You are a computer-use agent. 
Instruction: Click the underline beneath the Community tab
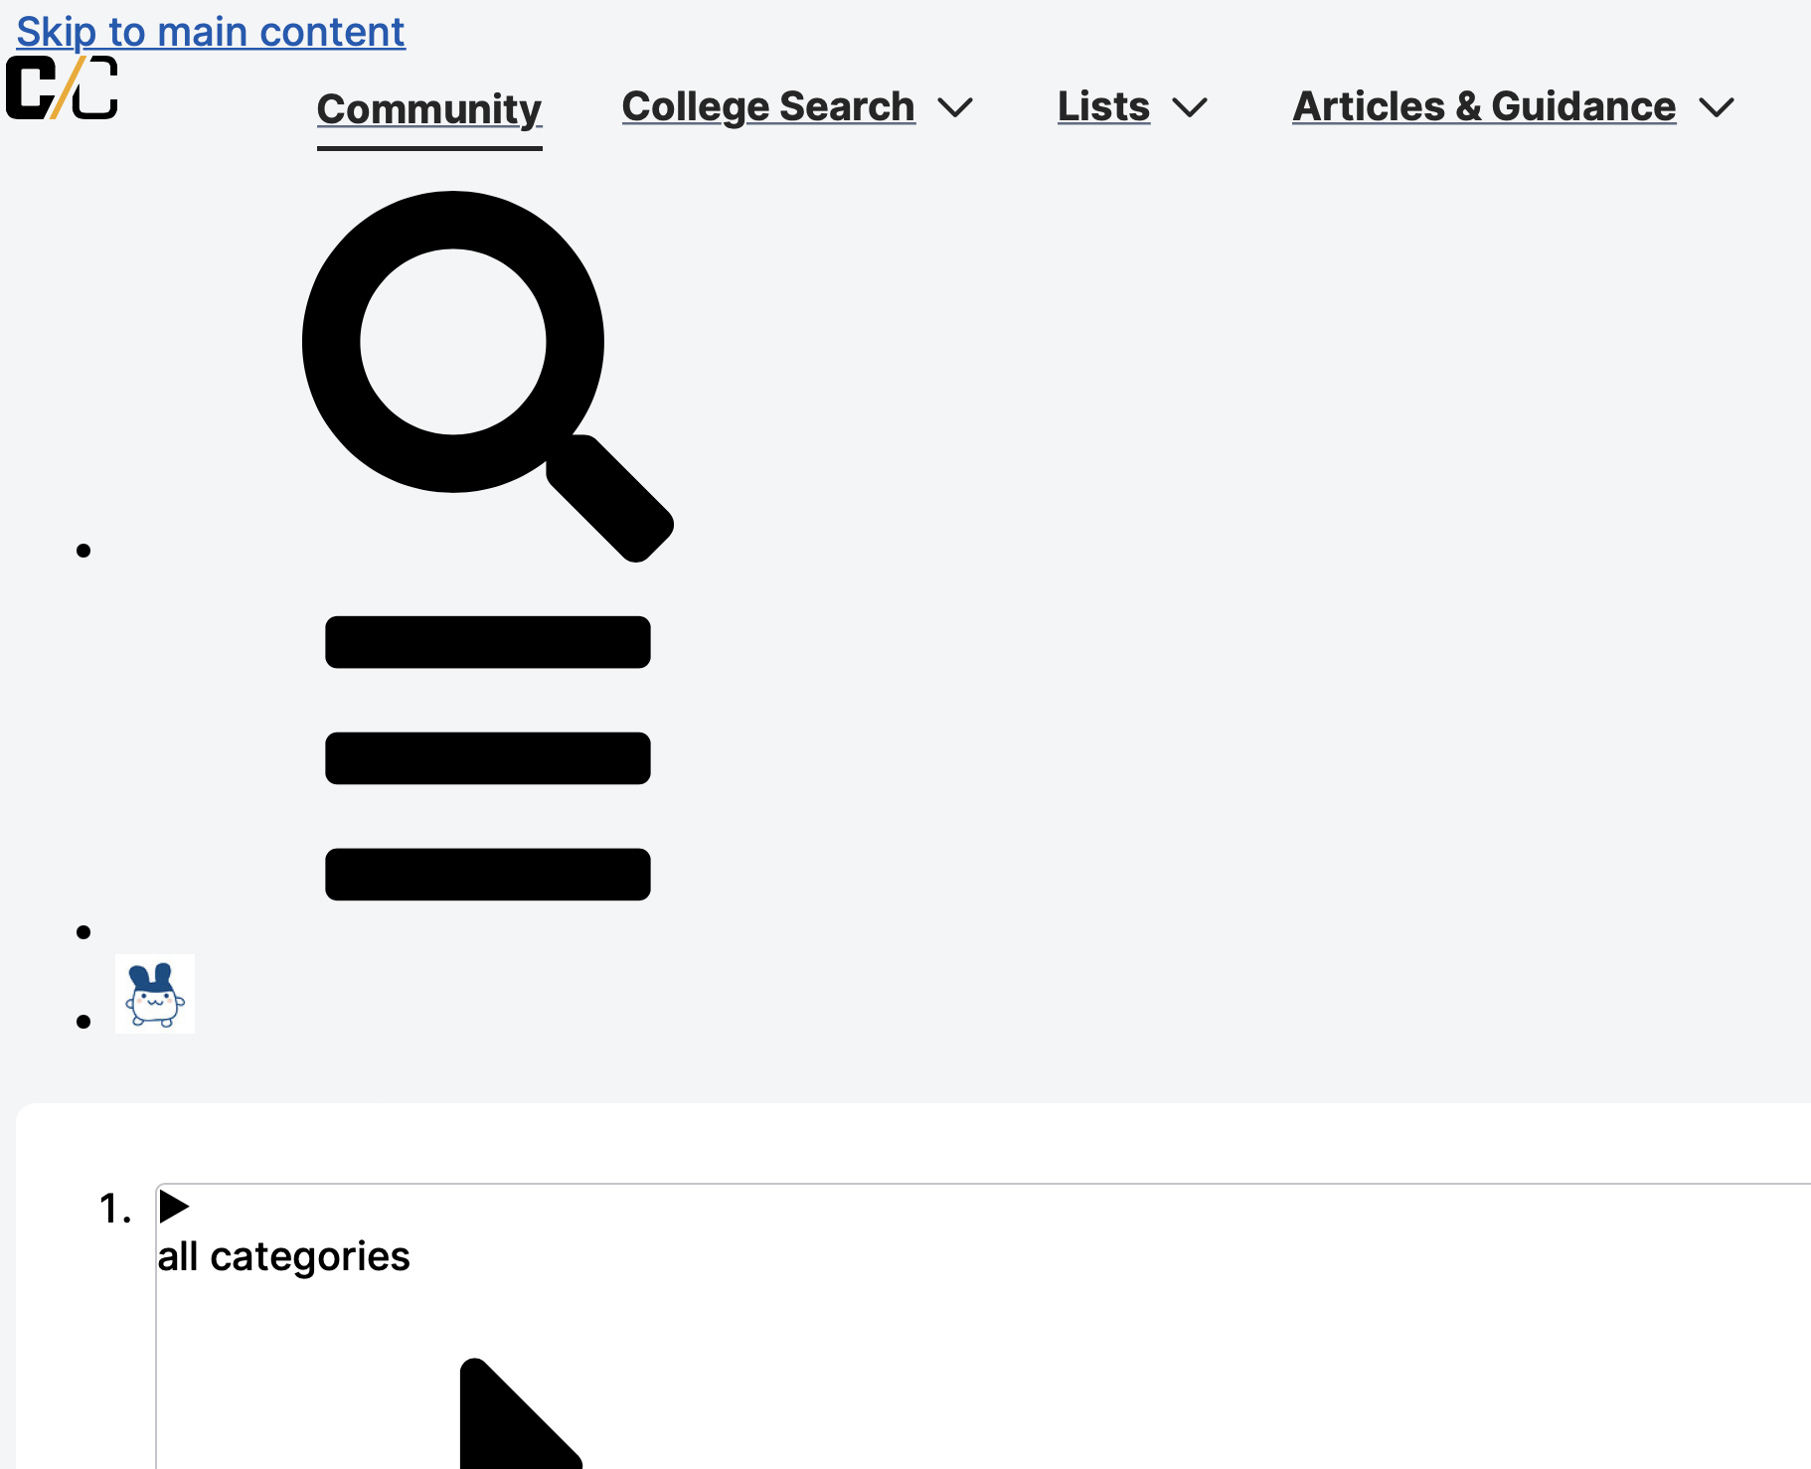click(429, 148)
